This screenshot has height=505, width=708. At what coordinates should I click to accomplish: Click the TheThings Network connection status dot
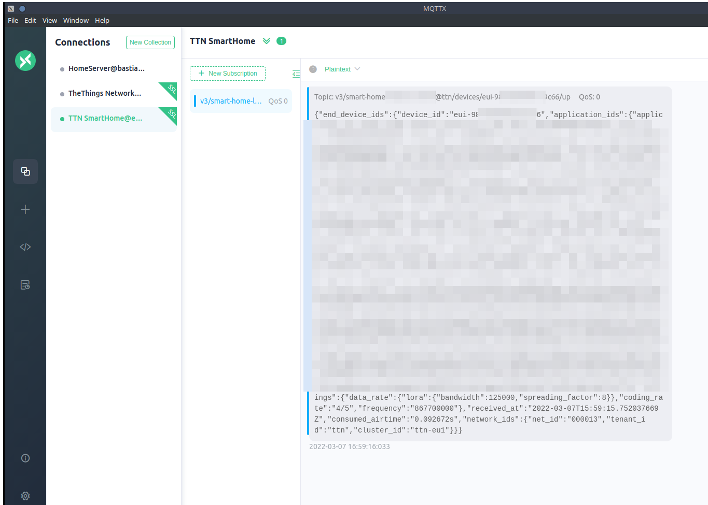pyautogui.click(x=62, y=93)
